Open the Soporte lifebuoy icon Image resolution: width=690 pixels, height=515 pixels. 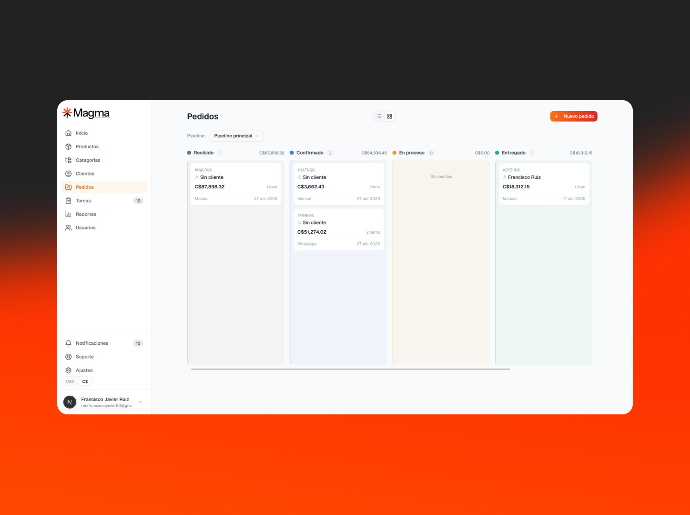(x=68, y=357)
